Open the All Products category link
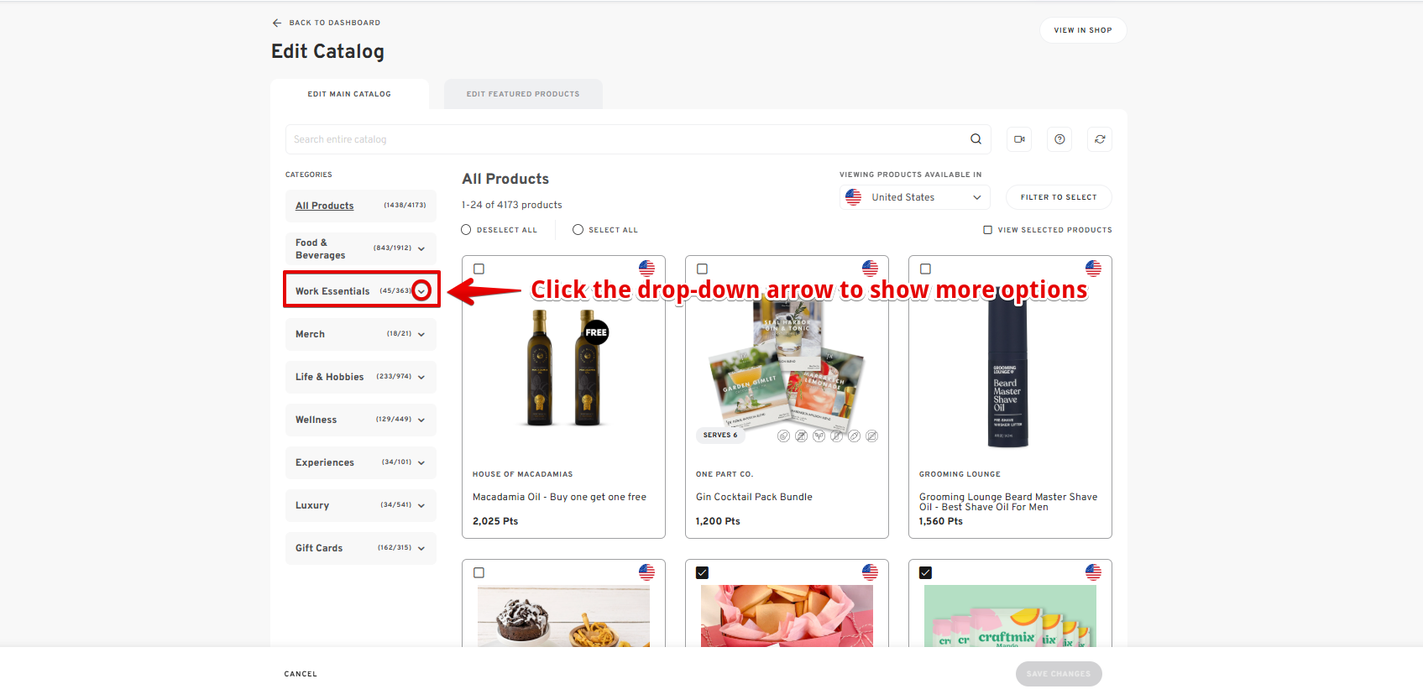The width and height of the screenshot is (1423, 689). (x=324, y=206)
